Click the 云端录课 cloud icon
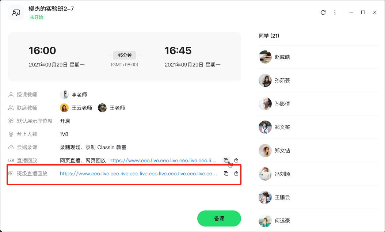The image size is (385, 232). coord(11,147)
